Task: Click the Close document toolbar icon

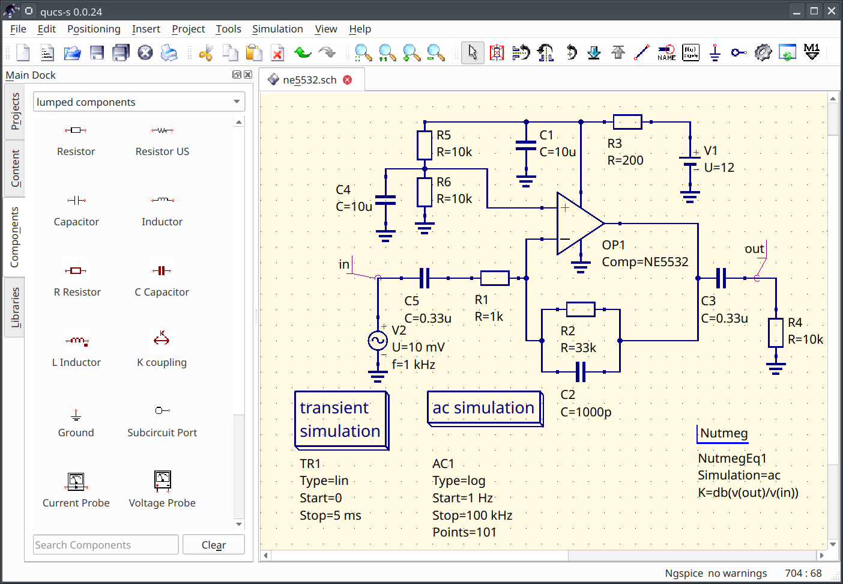Action: click(x=145, y=53)
